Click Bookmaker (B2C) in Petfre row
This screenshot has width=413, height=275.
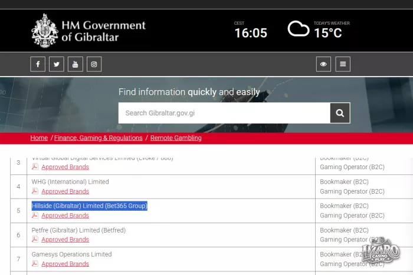pos(344,230)
